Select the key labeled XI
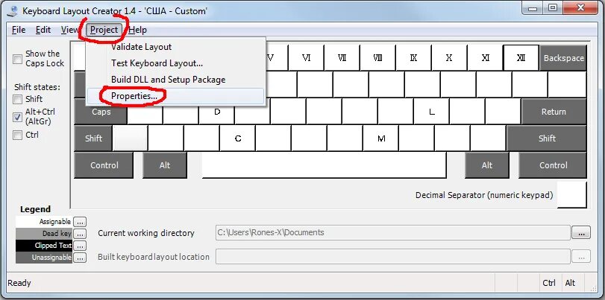 (x=486, y=58)
